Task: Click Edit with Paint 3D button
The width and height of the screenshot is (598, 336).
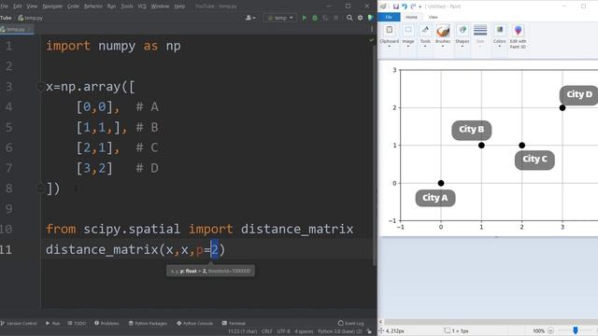Action: [x=518, y=37]
